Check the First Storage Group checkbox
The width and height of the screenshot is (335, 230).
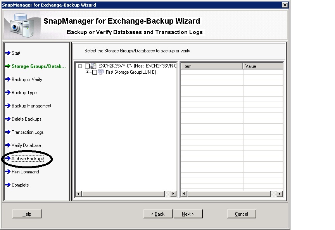(x=95, y=72)
